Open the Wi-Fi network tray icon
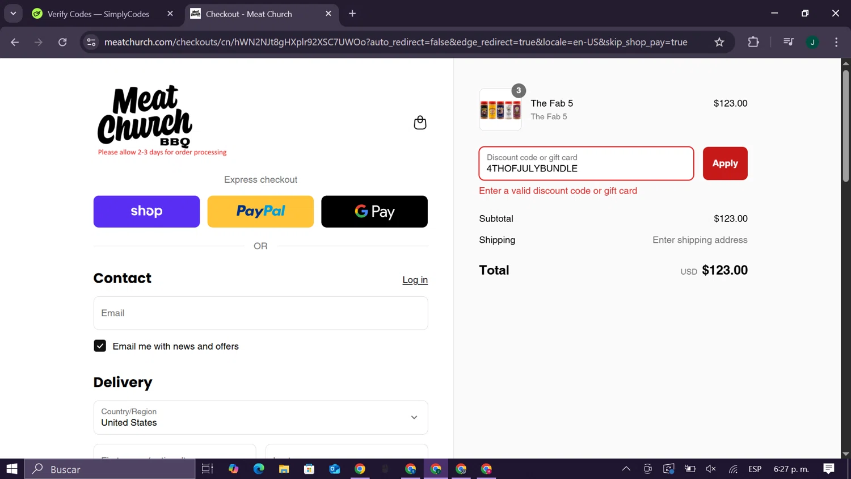The height and width of the screenshot is (479, 851). 733,469
